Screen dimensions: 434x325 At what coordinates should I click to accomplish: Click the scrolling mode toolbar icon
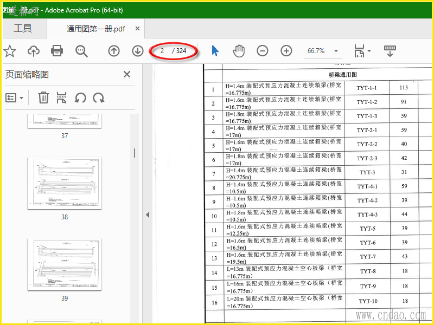tap(390, 51)
